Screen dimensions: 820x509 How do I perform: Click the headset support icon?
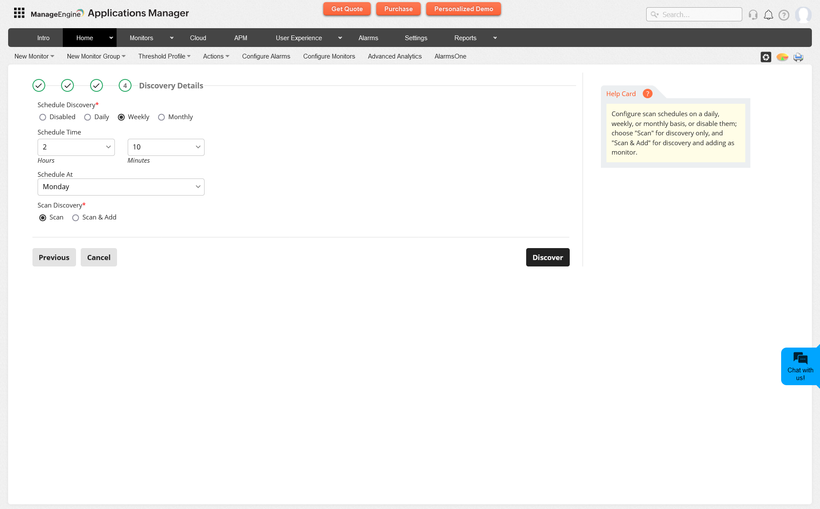(753, 15)
